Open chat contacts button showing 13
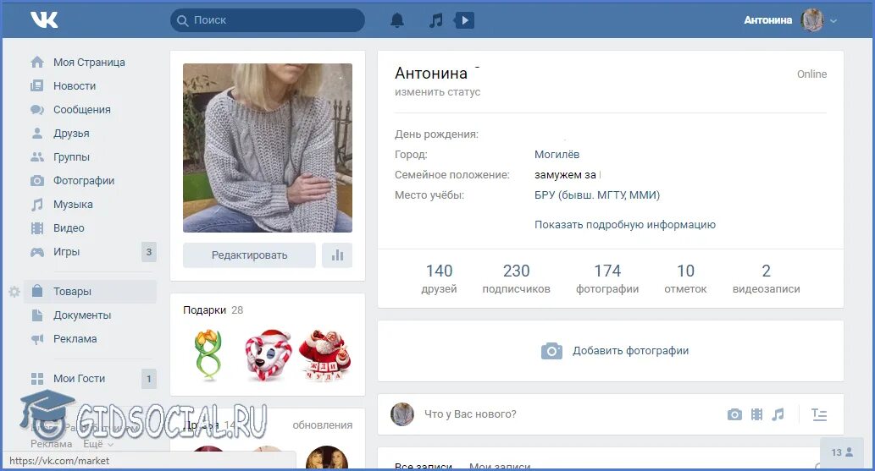This screenshot has height=471, width=875. coord(842,452)
